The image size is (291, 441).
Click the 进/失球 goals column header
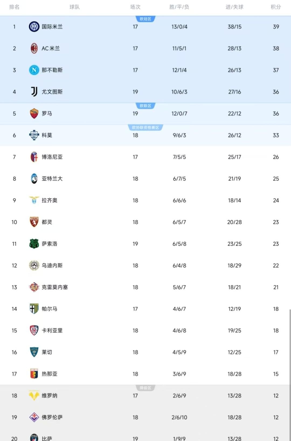pos(234,7)
